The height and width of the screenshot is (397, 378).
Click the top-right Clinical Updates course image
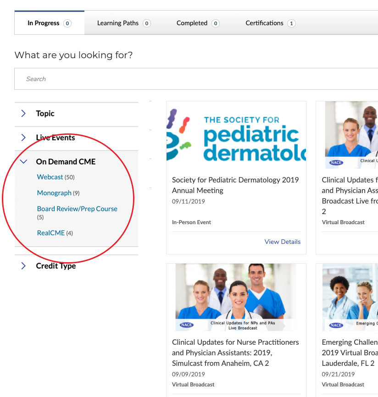coord(351,135)
